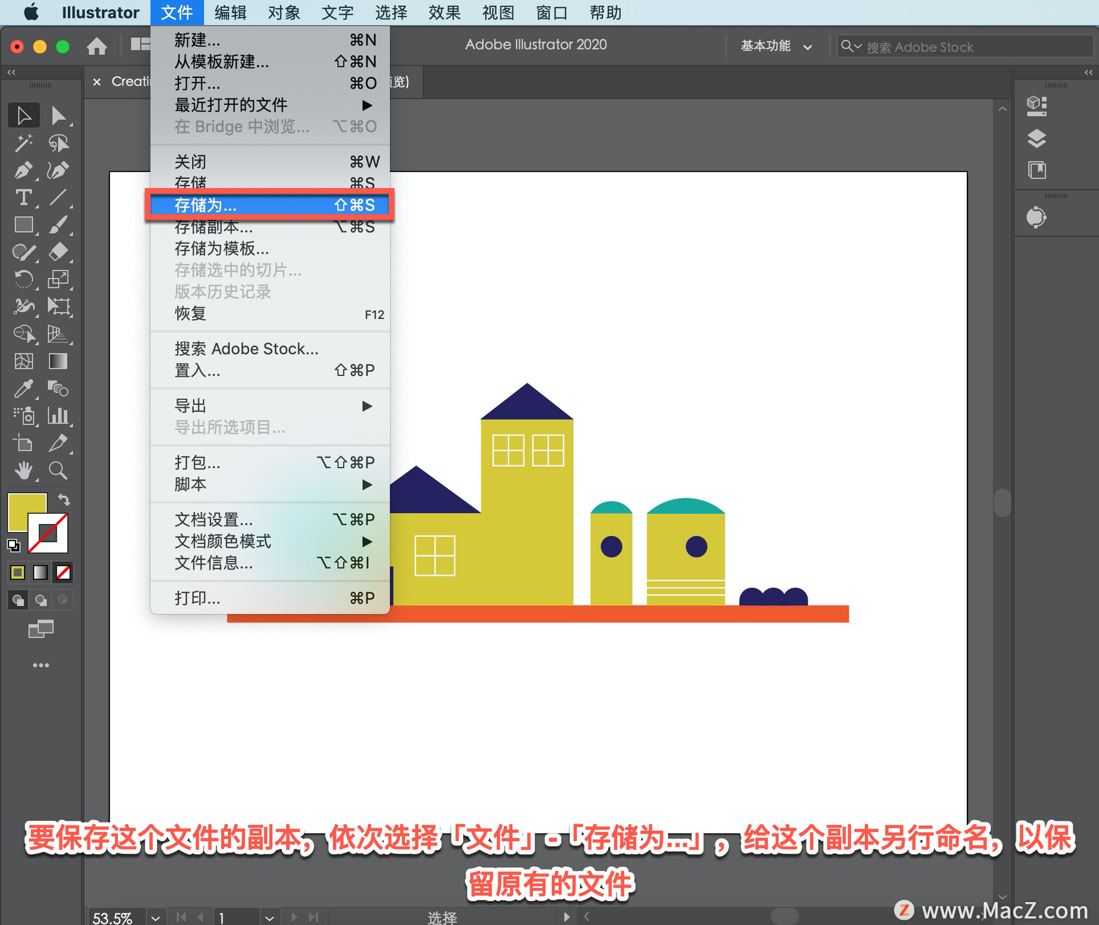
Task: Select the Type tool
Action: 24,198
